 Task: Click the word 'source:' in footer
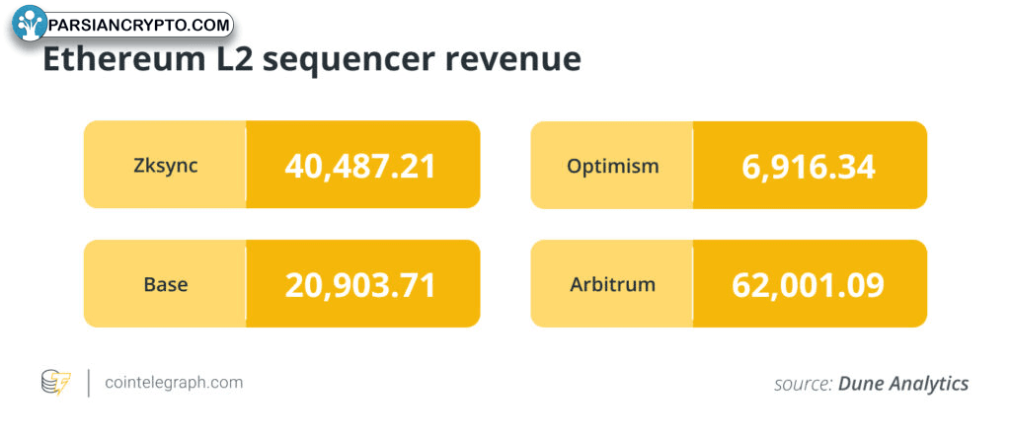[804, 384]
